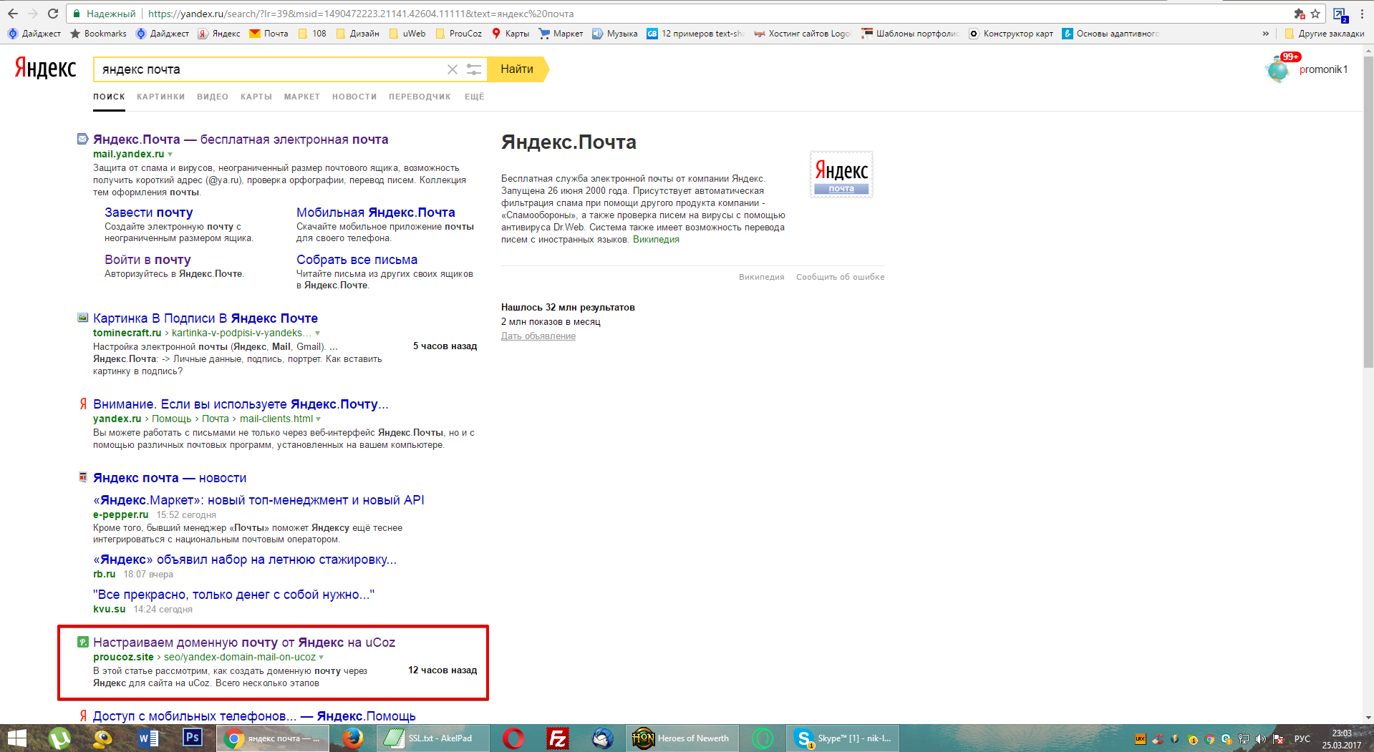
Task: Switch to Skype taskbar window
Action: (x=843, y=738)
